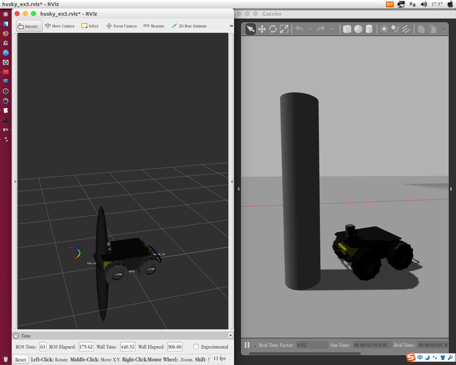The image size is (456, 365).
Task: Close the Time panel
Action: 230,335
